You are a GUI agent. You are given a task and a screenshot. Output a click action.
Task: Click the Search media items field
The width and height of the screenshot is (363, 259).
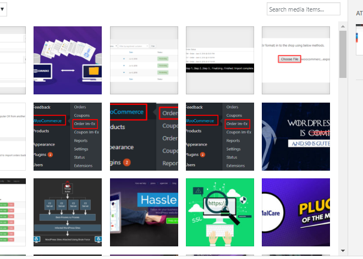(x=303, y=9)
